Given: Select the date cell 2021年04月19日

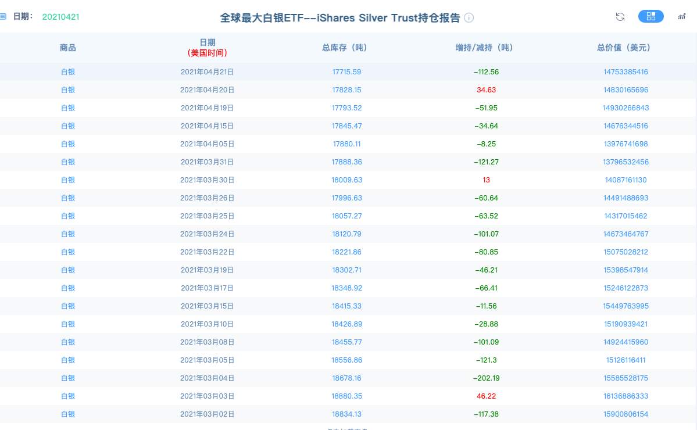Looking at the screenshot, I should coord(207,108).
